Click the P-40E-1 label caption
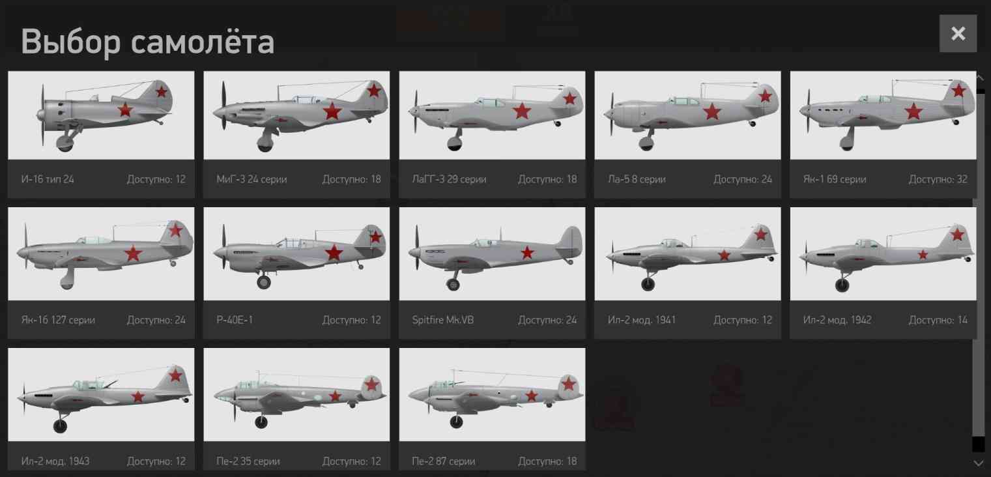The image size is (991, 477). (x=234, y=320)
